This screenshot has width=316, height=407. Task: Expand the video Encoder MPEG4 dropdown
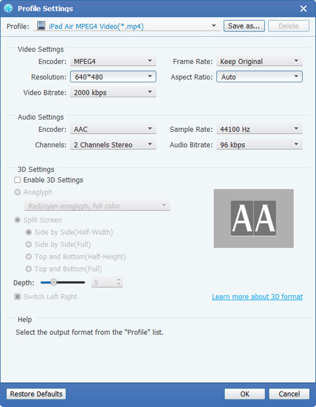click(150, 62)
